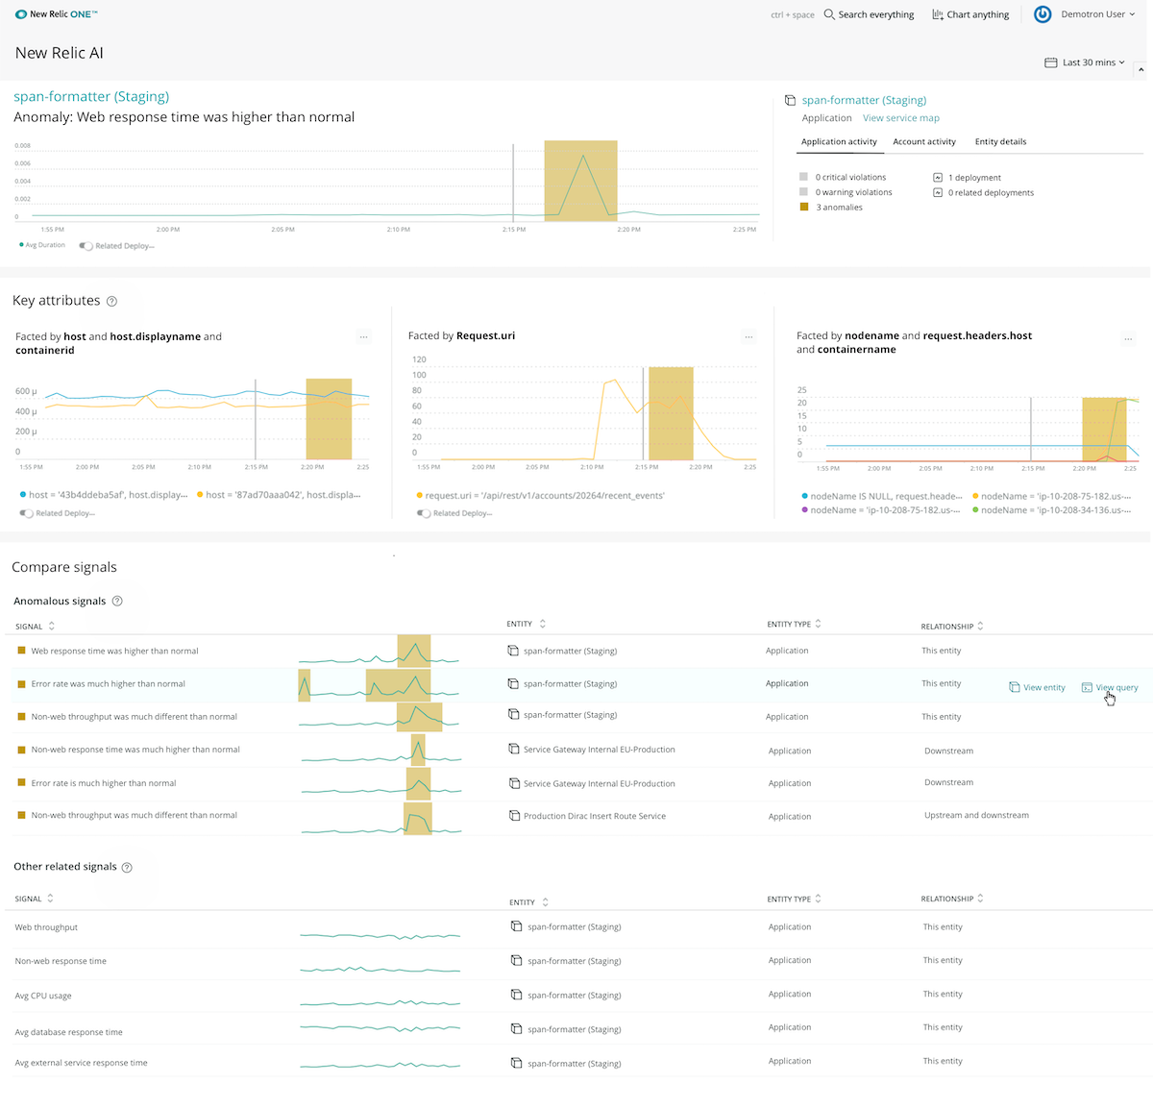Click the entity icon next to span-formatter header
The height and width of the screenshot is (1109, 1153).
pyautogui.click(x=790, y=100)
